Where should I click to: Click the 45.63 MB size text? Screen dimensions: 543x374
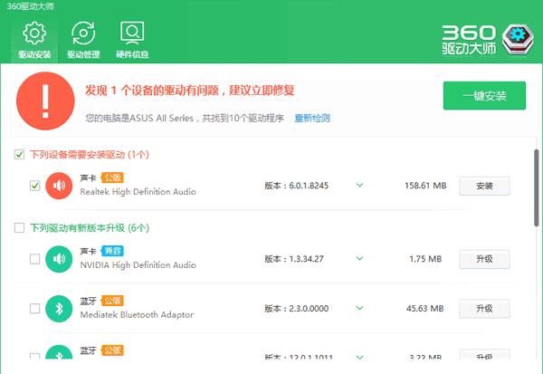pos(425,308)
